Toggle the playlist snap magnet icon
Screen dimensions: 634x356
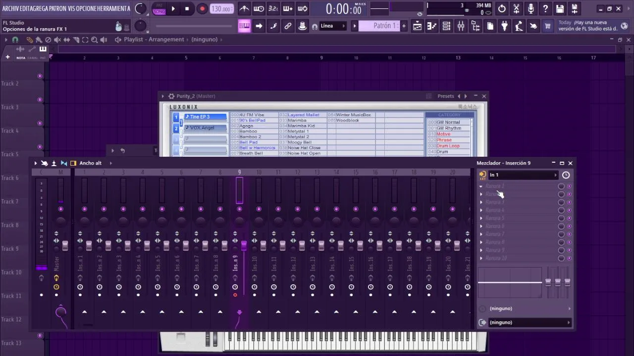coord(15,40)
